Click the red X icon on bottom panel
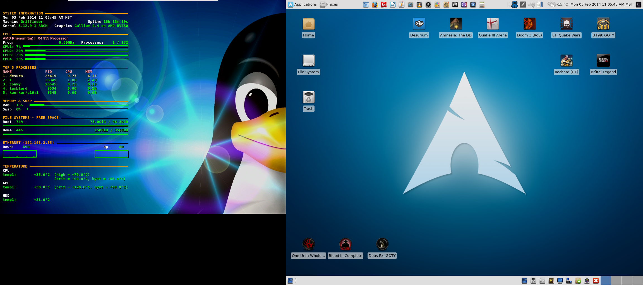643x285 pixels. pos(596,281)
